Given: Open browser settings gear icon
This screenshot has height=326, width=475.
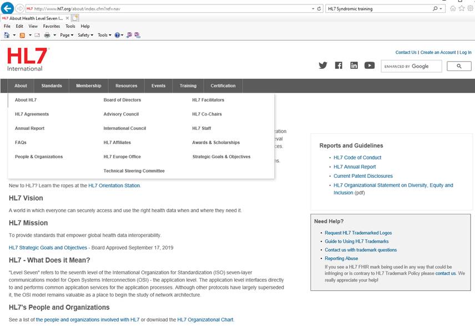Looking at the screenshot, I should point(470,8).
